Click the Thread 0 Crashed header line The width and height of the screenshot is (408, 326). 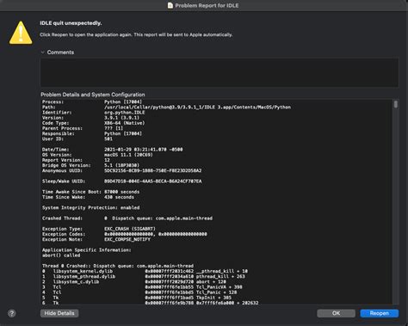[x=118, y=266]
